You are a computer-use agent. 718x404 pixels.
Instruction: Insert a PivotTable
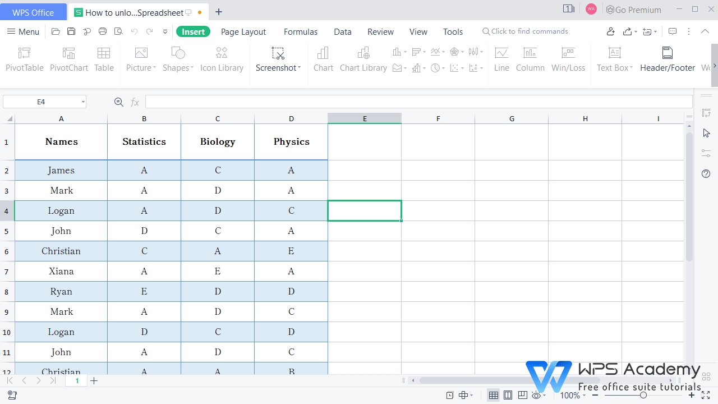click(24, 58)
